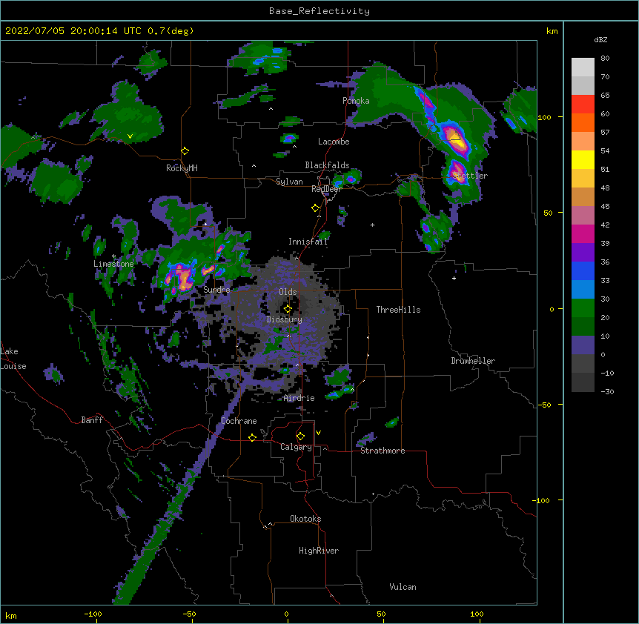The height and width of the screenshot is (624, 639).
Task: Choose the bright green 30 dBZ legend swatch
Action: coord(583,308)
